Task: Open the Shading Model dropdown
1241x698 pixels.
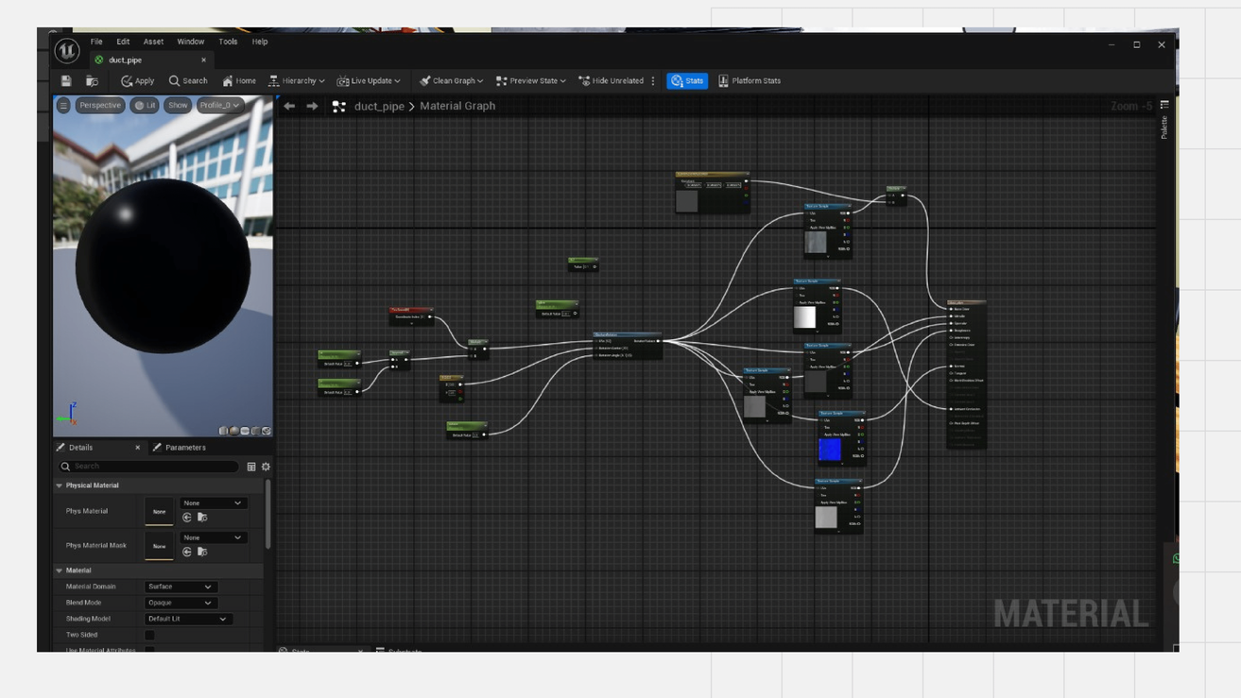Action: (x=187, y=619)
